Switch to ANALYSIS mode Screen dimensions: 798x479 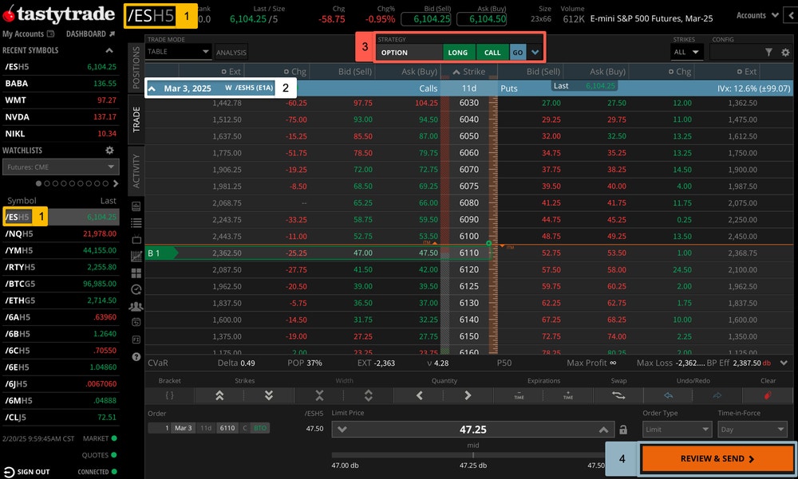(231, 53)
